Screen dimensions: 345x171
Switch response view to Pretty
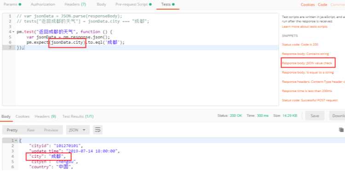[x=12, y=130]
